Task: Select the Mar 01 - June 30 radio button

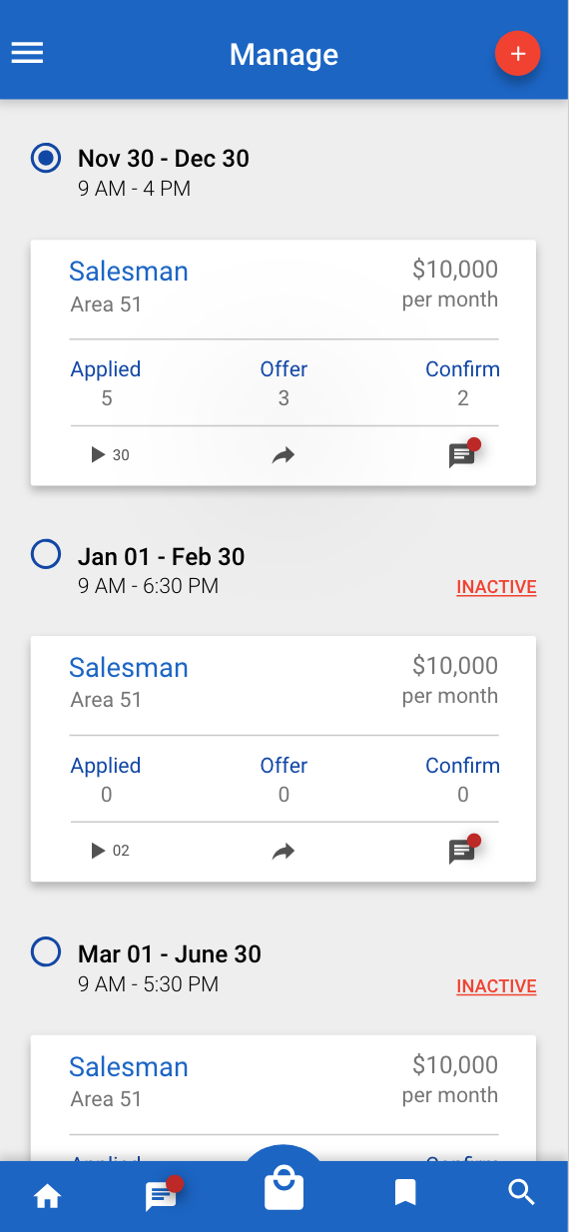Action: coord(46,951)
